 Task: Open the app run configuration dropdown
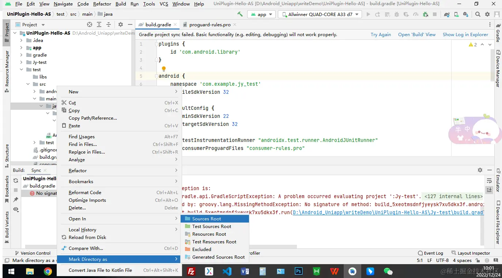tap(262, 14)
